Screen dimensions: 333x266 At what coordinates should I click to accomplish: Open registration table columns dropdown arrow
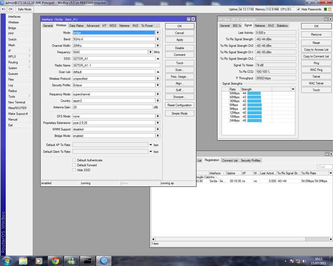(331, 173)
